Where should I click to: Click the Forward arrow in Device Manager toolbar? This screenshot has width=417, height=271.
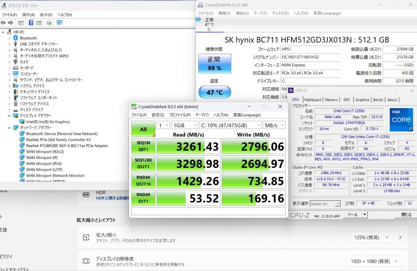coord(11,23)
